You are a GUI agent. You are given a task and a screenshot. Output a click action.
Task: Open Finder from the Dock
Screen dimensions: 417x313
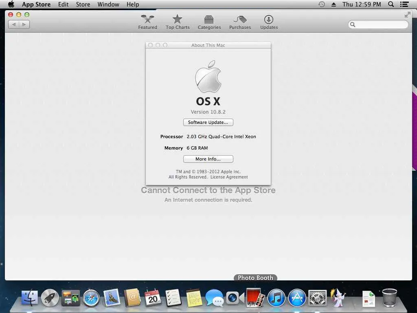coord(29,298)
